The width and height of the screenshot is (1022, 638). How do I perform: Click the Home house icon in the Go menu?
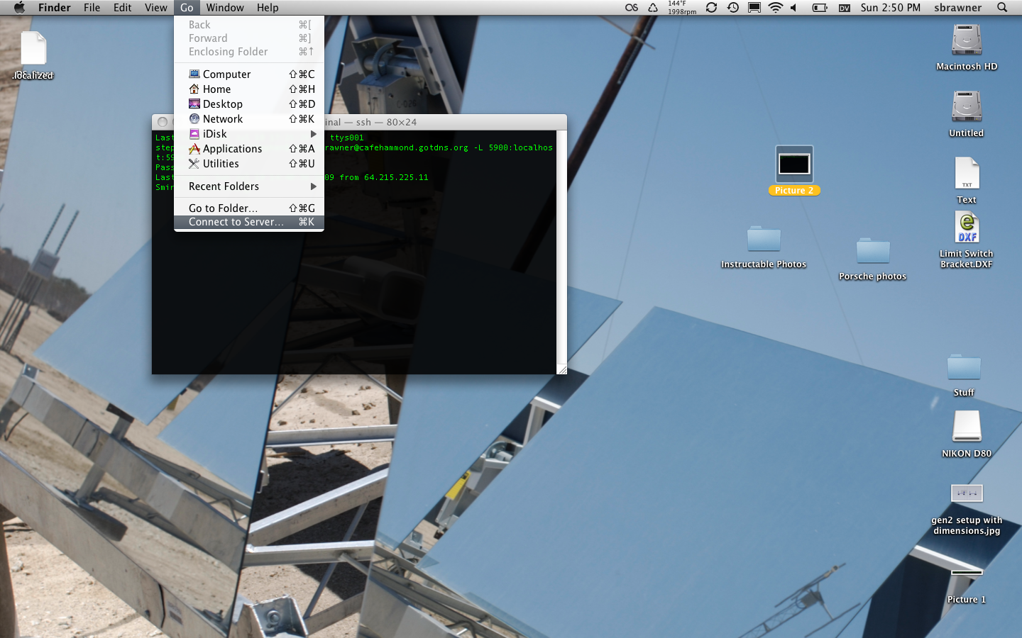(194, 89)
